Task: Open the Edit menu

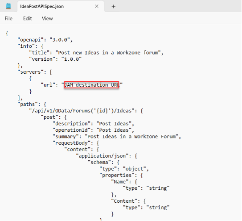Action: click(x=28, y=18)
